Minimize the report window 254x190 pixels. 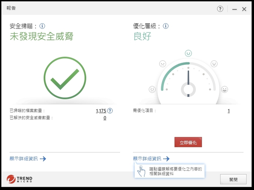coord(234,9)
